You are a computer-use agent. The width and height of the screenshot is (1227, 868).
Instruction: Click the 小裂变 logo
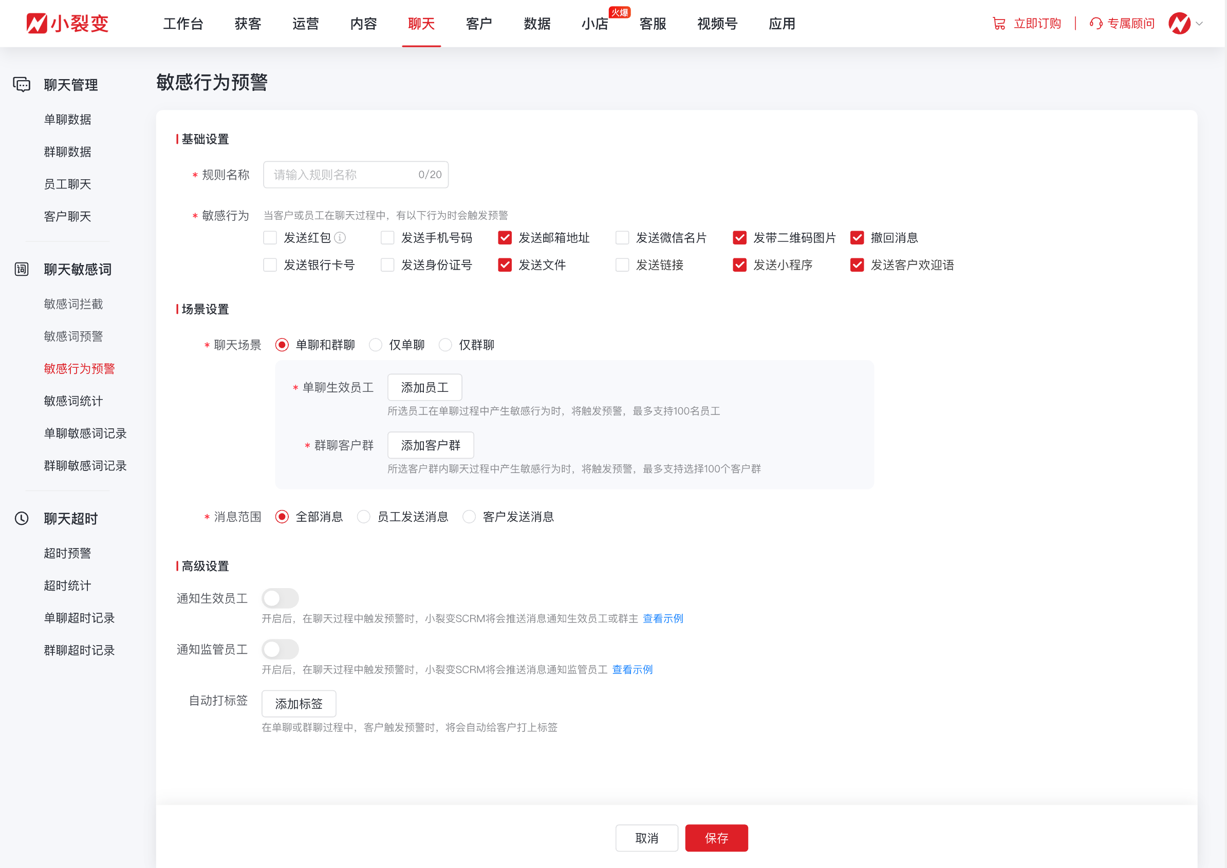coord(67,24)
